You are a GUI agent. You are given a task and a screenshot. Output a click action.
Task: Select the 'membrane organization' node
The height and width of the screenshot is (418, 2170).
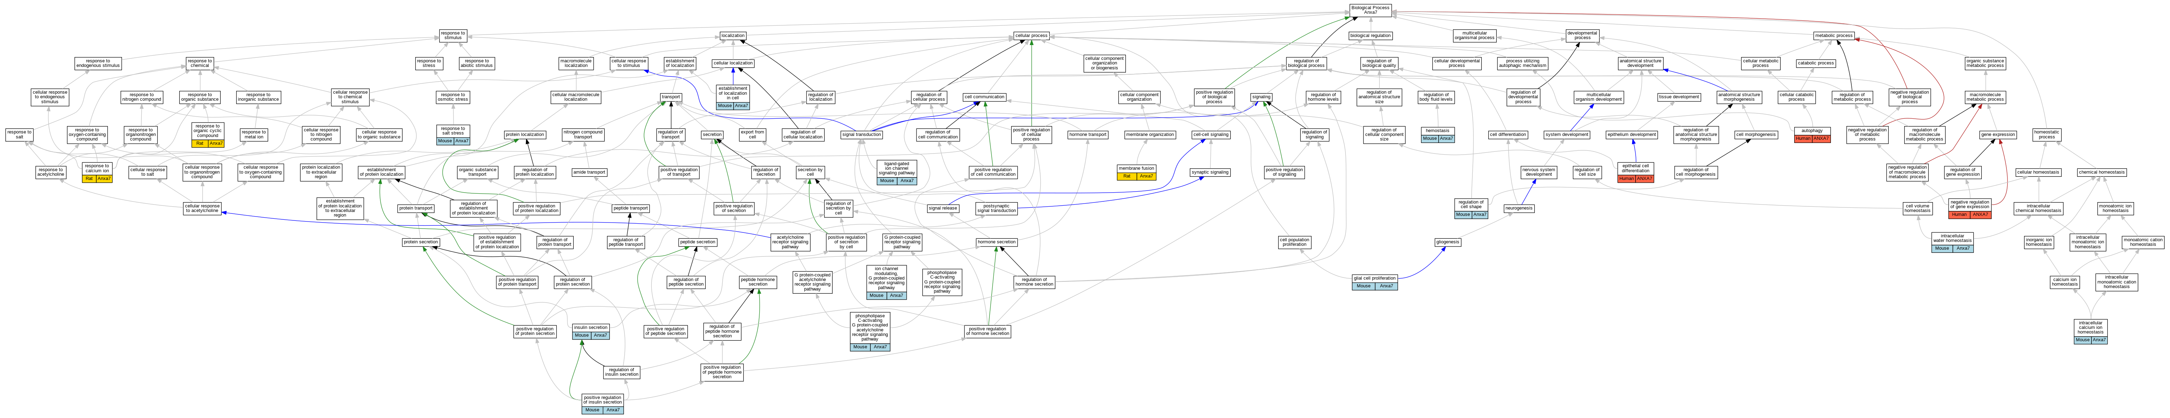pyautogui.click(x=1150, y=135)
